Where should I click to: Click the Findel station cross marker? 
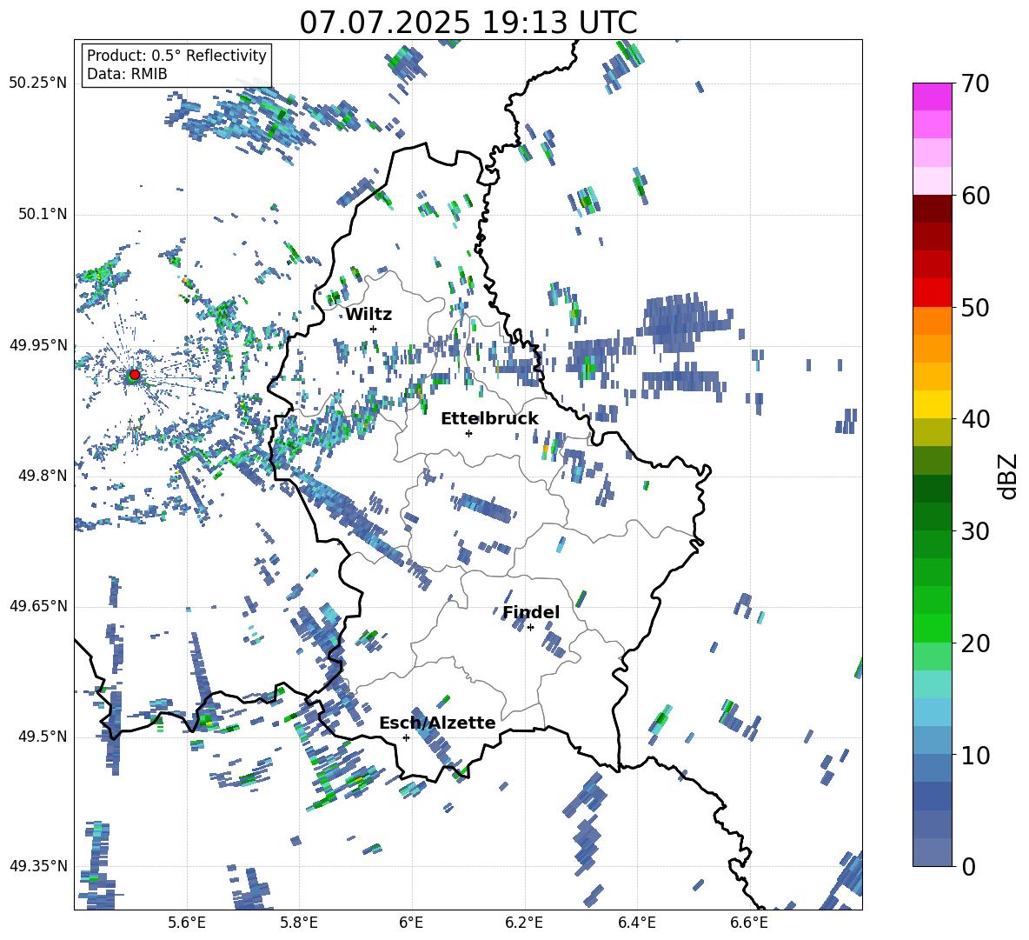click(x=530, y=628)
